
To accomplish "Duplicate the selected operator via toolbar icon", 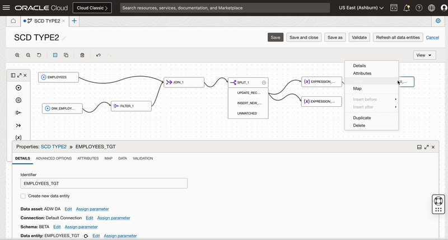I will pyautogui.click(x=66, y=55).
